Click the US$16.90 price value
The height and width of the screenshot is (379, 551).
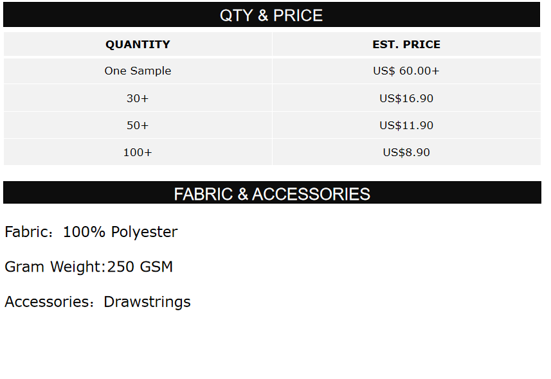click(406, 98)
